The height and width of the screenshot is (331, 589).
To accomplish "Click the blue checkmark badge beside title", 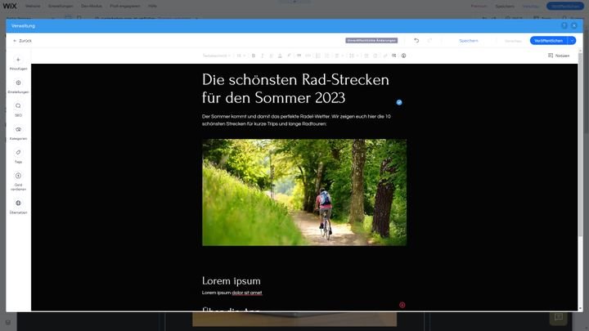I will coord(399,102).
